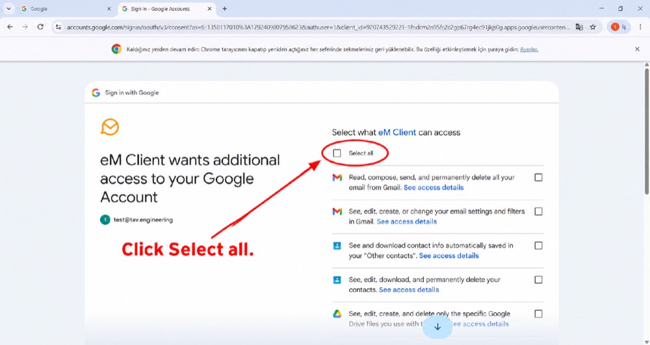This screenshot has width=650, height=345.
Task: Open See access details for Gmail email permission
Action: click(x=434, y=188)
